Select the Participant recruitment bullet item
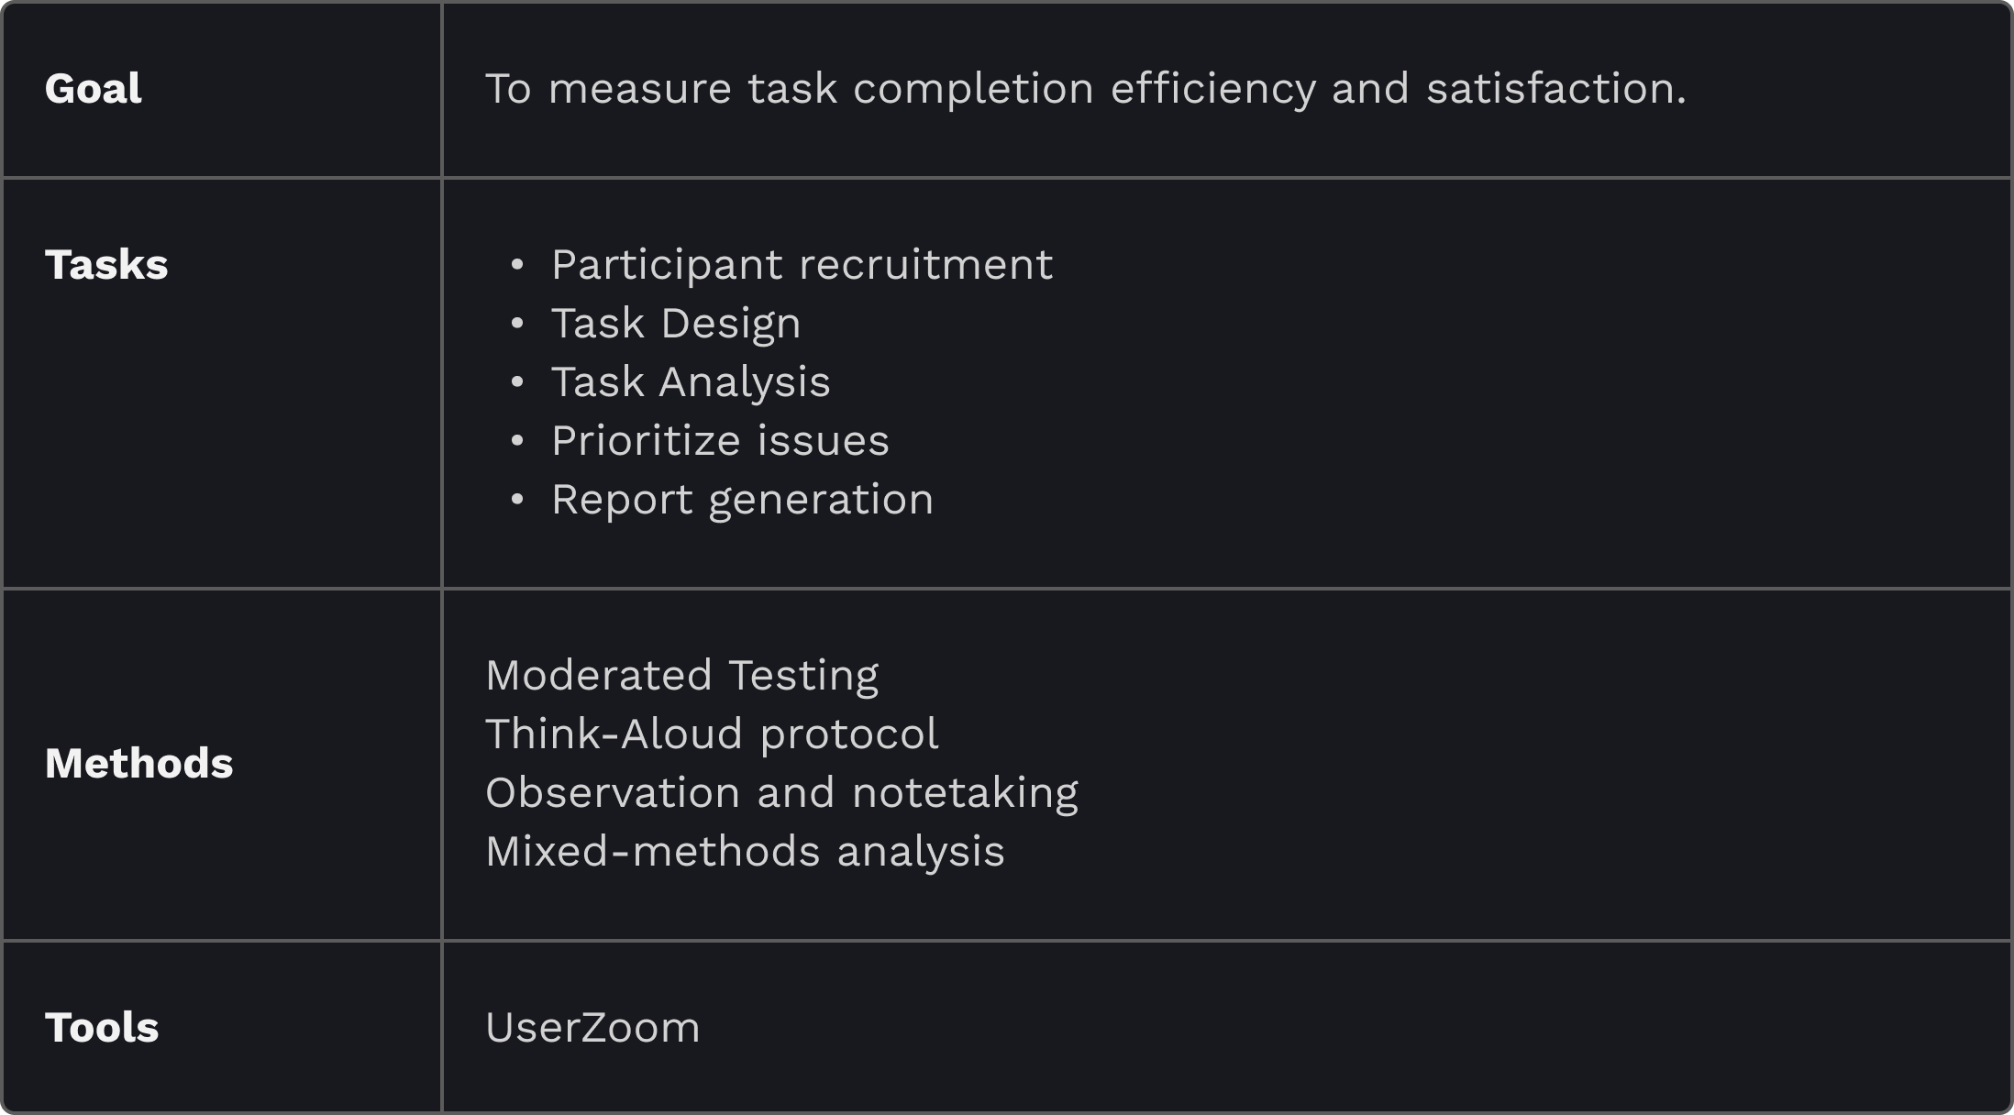The image size is (2014, 1115). [x=802, y=265]
